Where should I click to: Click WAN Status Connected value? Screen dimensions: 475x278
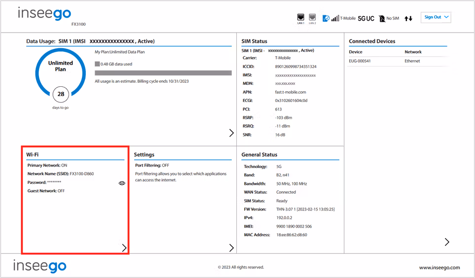[x=286, y=192]
